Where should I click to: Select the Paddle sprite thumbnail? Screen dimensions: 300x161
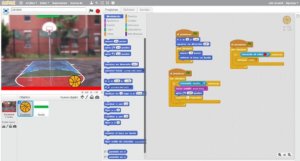tap(41, 109)
